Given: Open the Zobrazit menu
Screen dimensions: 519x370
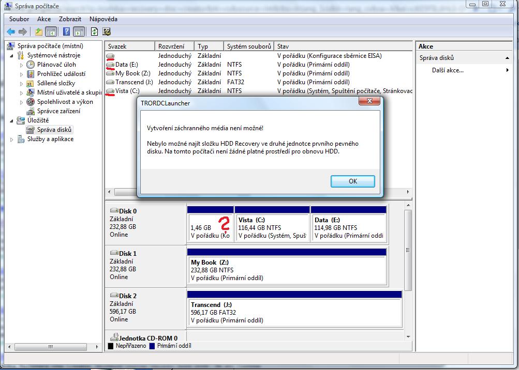Looking at the screenshot, I should tap(70, 19).
